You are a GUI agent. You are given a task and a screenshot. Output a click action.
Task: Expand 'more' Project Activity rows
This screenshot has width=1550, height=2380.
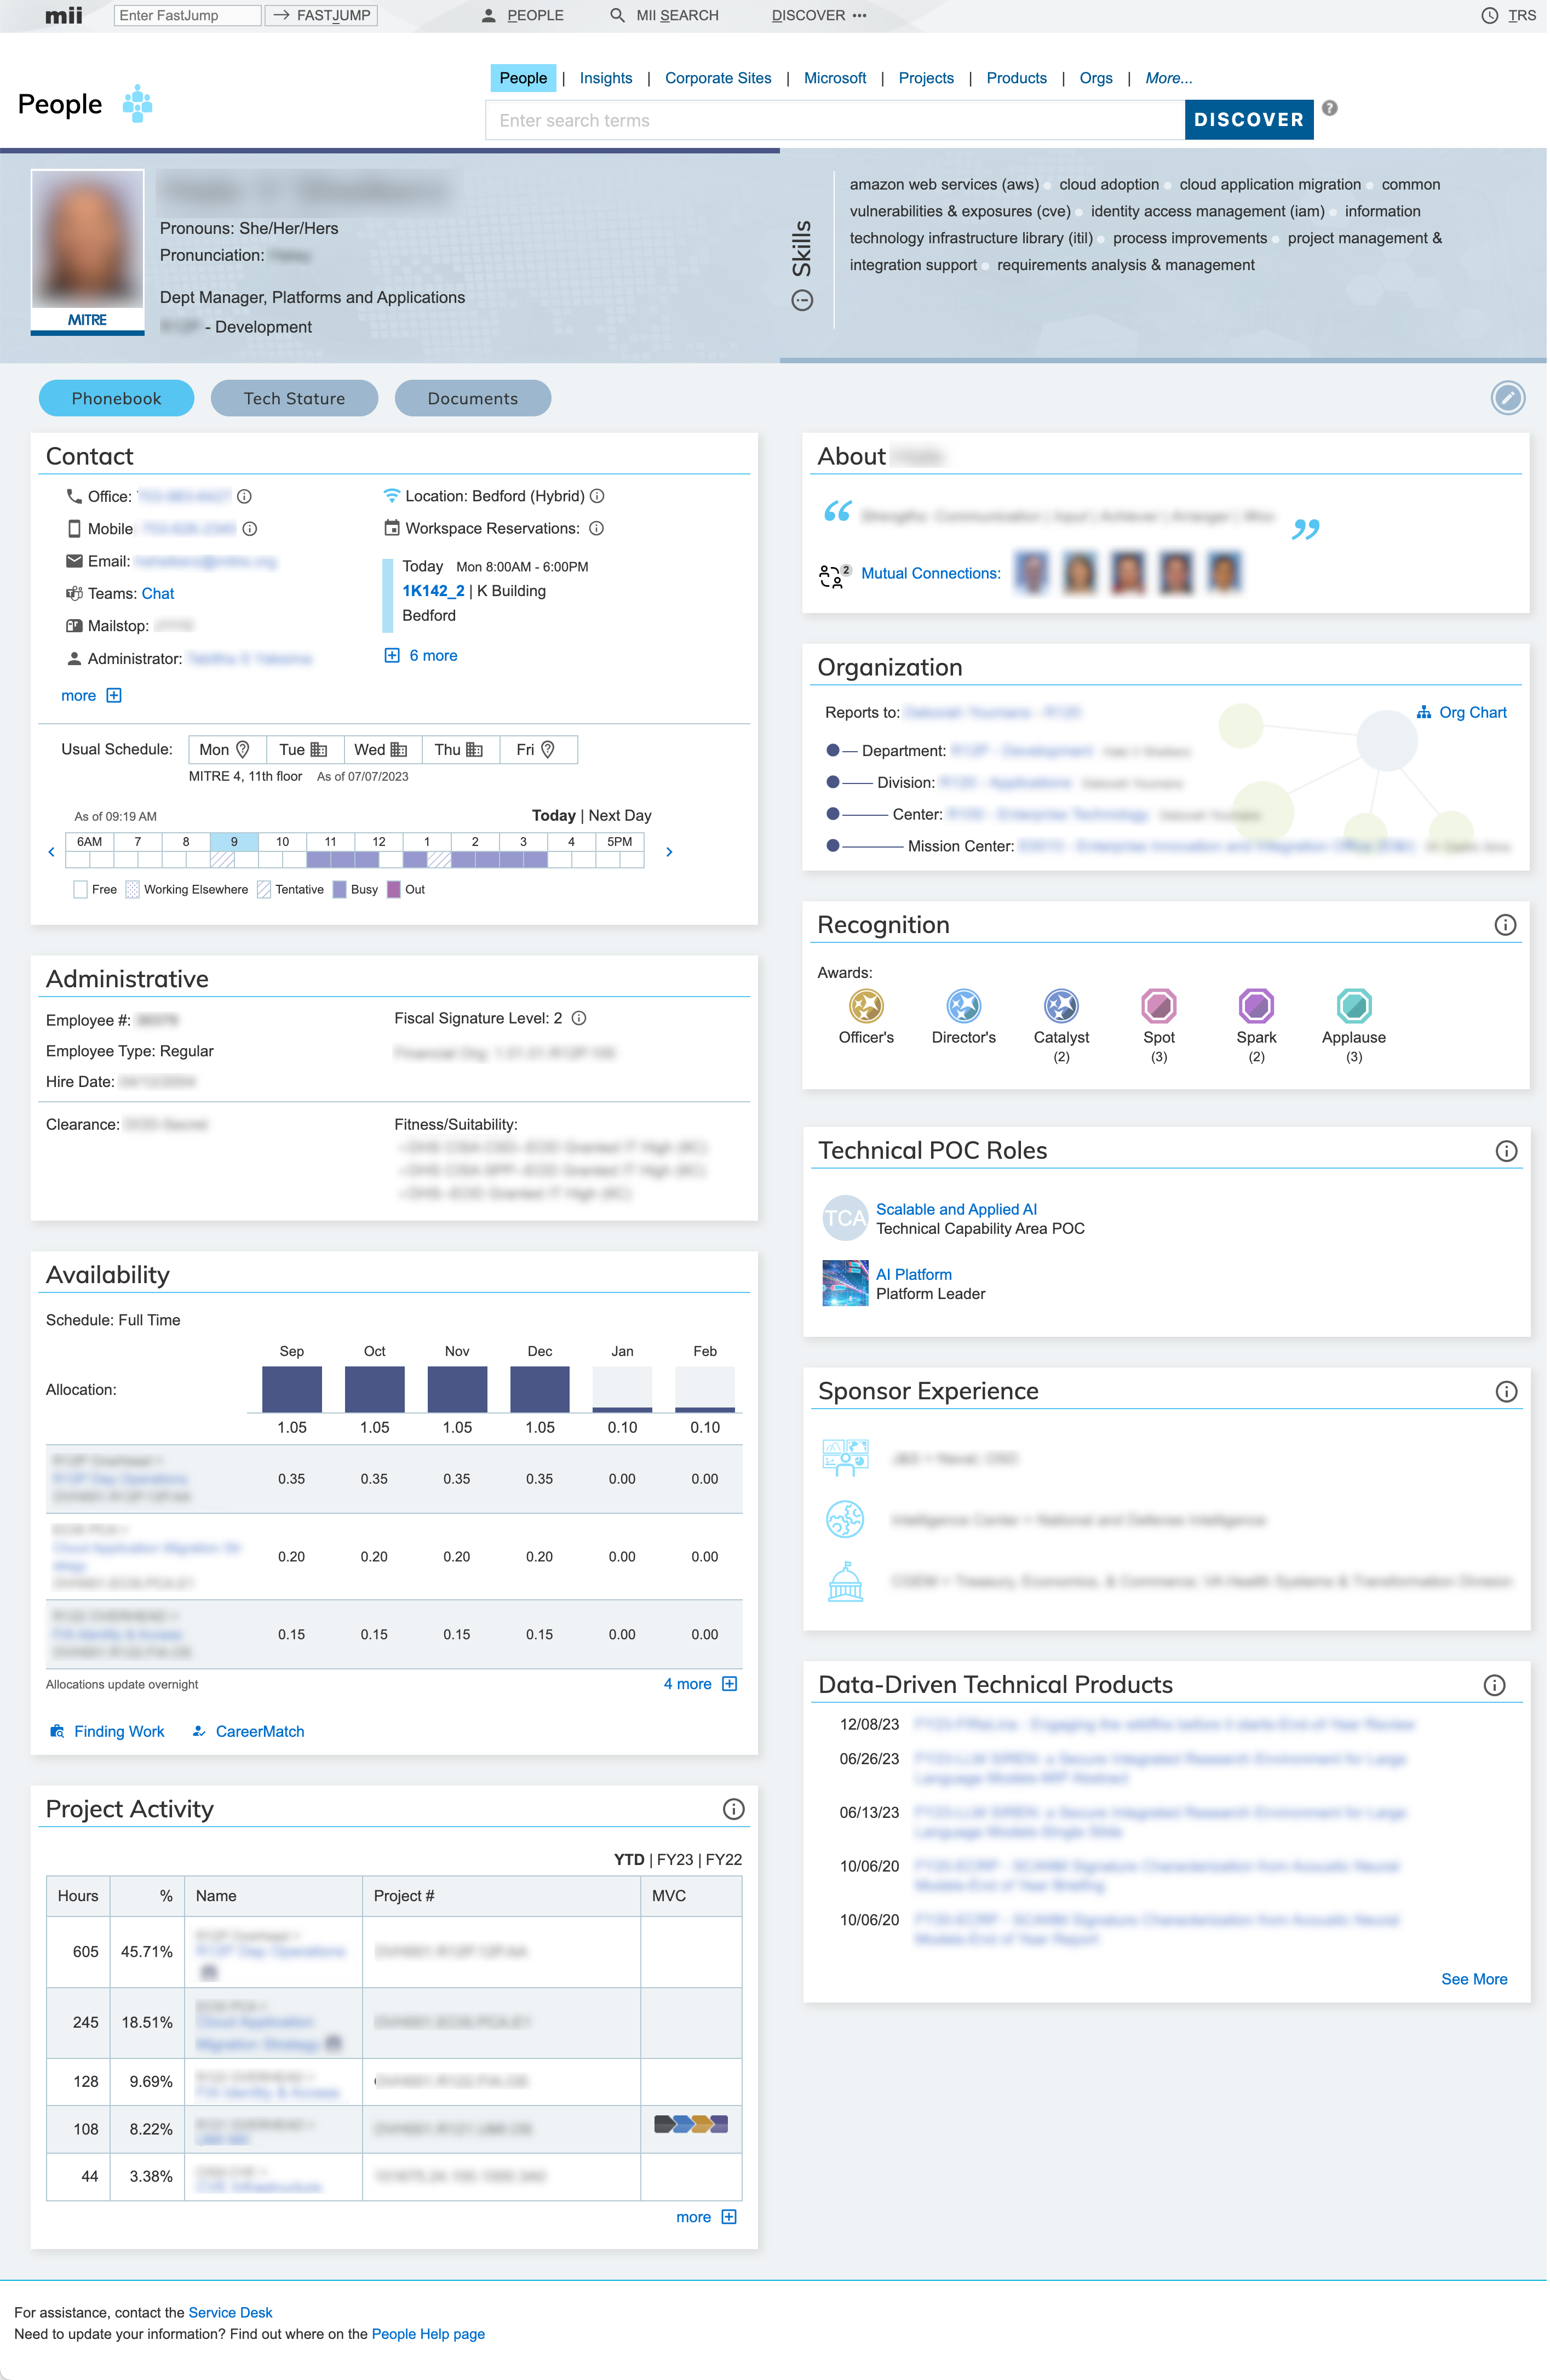(x=705, y=2217)
